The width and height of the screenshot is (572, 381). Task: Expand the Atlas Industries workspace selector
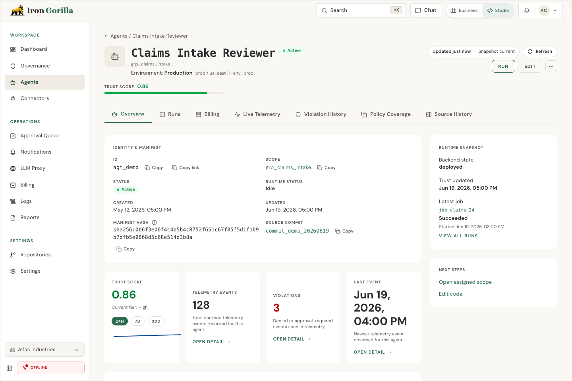[44, 350]
